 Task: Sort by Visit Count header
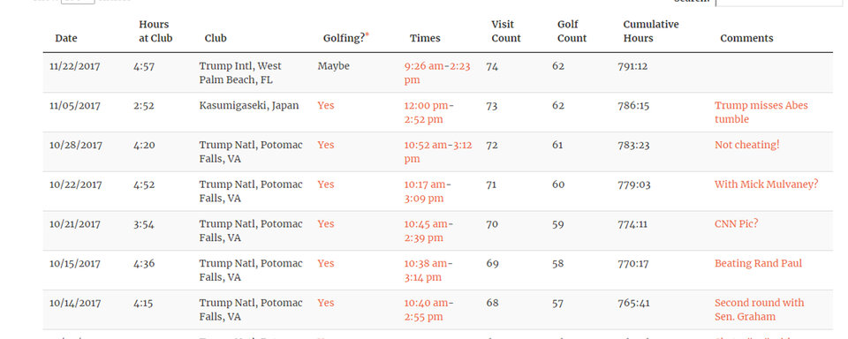click(x=505, y=32)
